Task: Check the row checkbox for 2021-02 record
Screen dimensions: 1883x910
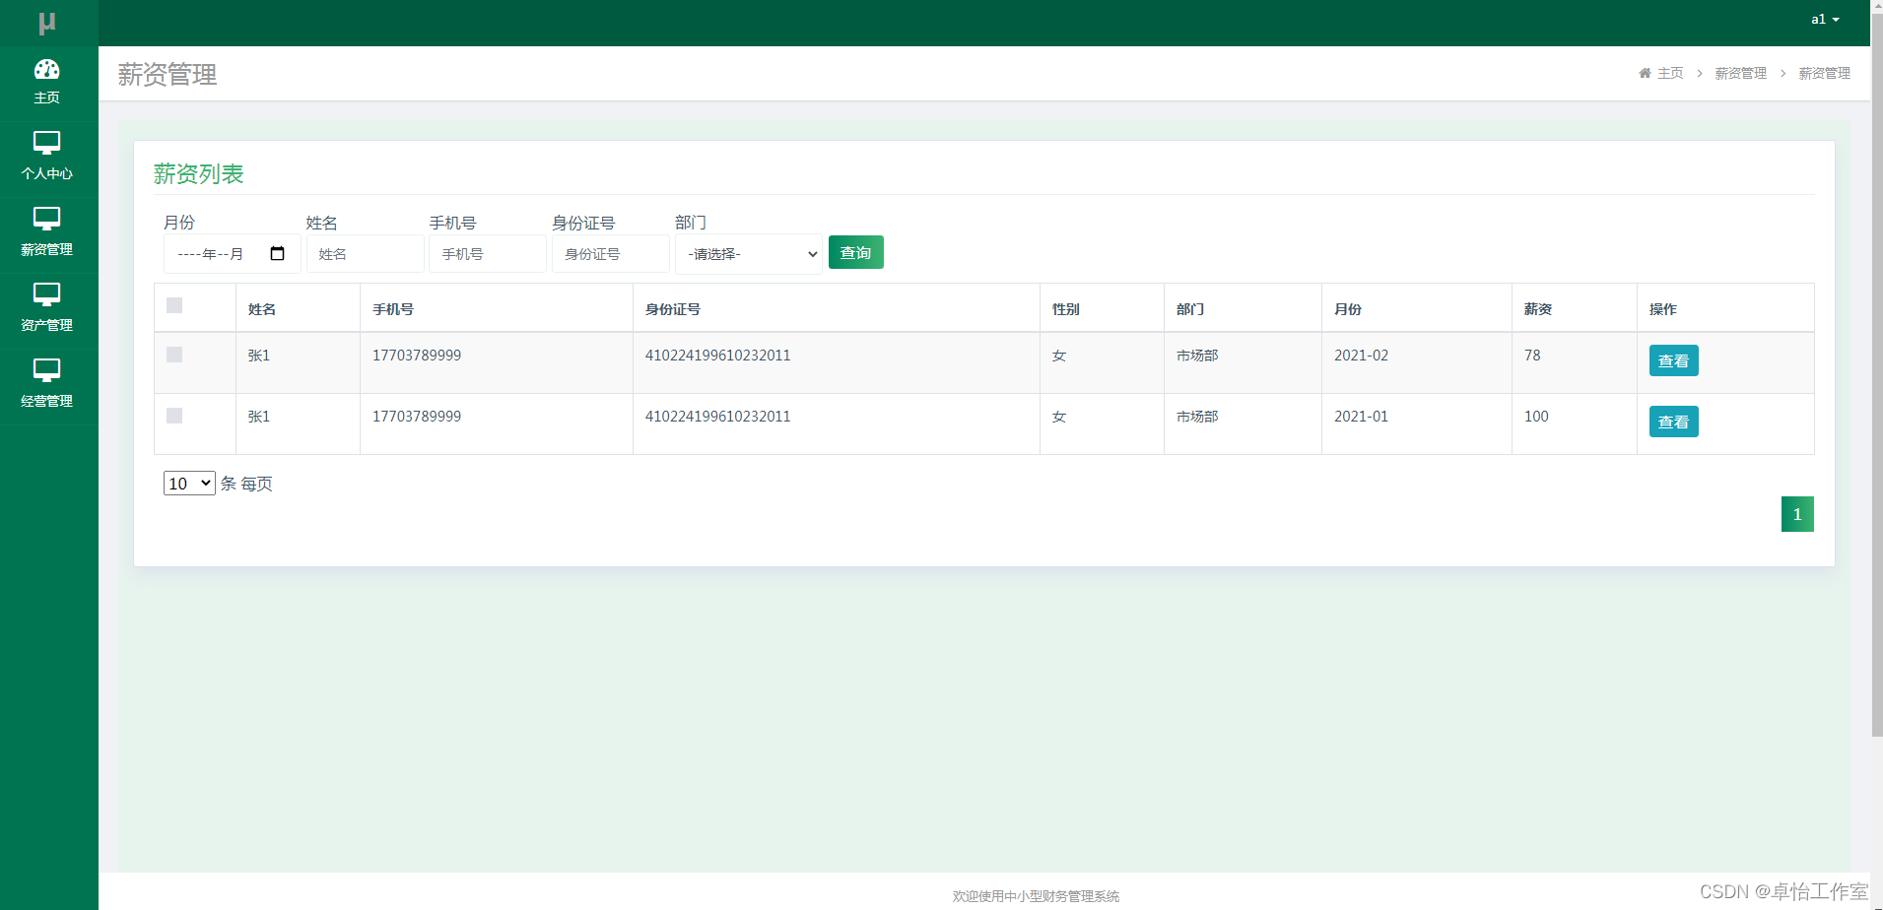Action: click(x=174, y=355)
